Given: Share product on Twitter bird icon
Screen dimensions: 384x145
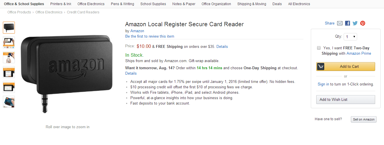Looking at the screenshot, I should pyautogui.click(x=355, y=23).
